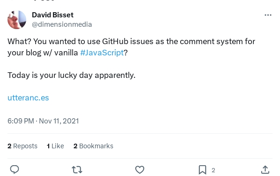The width and height of the screenshot is (280, 176).
Task: View the 2 Reposts list
Action: pos(22,146)
